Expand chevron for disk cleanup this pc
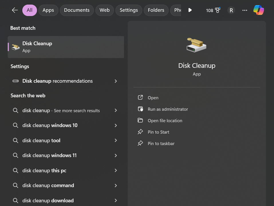 point(116,171)
